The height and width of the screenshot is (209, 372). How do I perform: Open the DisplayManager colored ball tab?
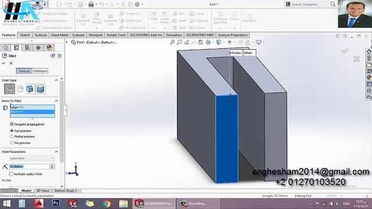[x=49, y=48]
